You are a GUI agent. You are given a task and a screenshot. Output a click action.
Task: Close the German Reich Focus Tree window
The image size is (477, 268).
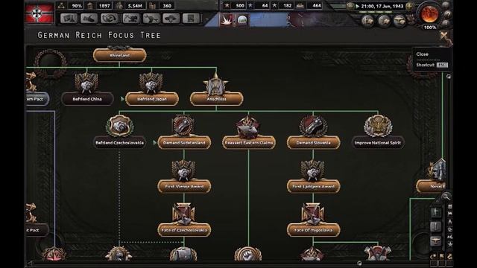pyautogui.click(x=444, y=35)
